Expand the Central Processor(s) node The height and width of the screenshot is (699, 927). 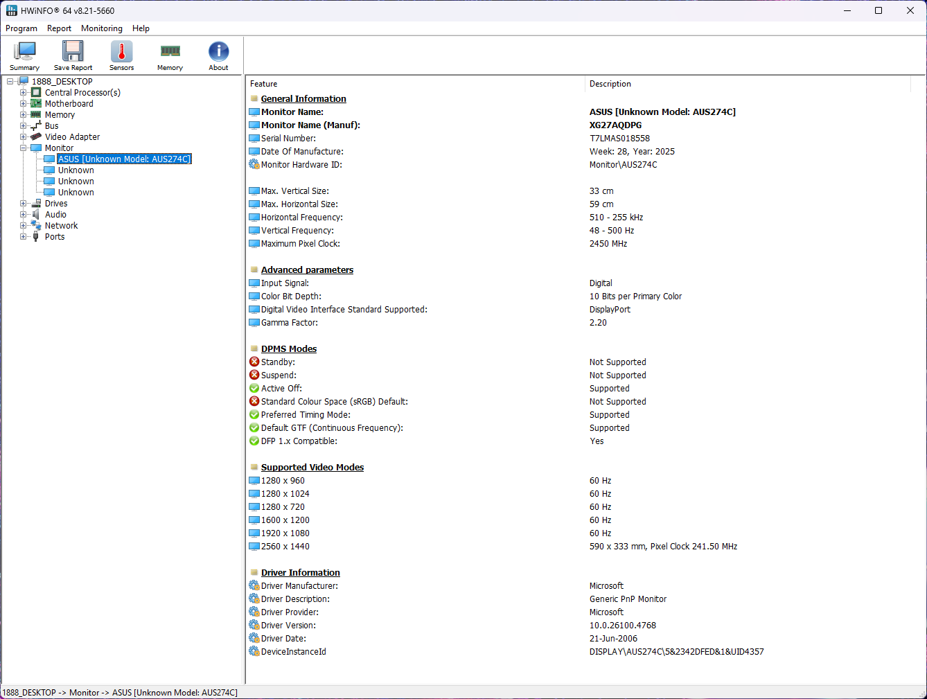click(24, 92)
